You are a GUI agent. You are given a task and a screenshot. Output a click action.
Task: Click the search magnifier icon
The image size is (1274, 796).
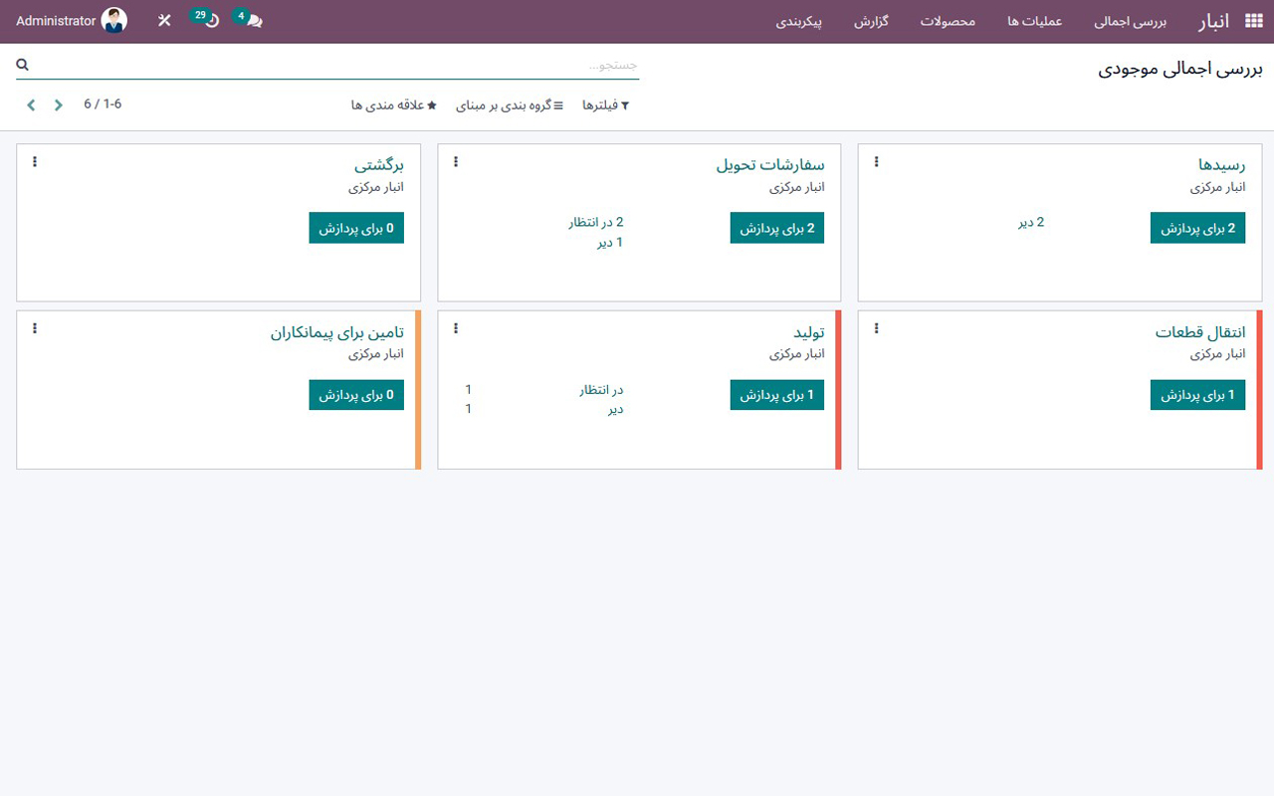pos(22,64)
